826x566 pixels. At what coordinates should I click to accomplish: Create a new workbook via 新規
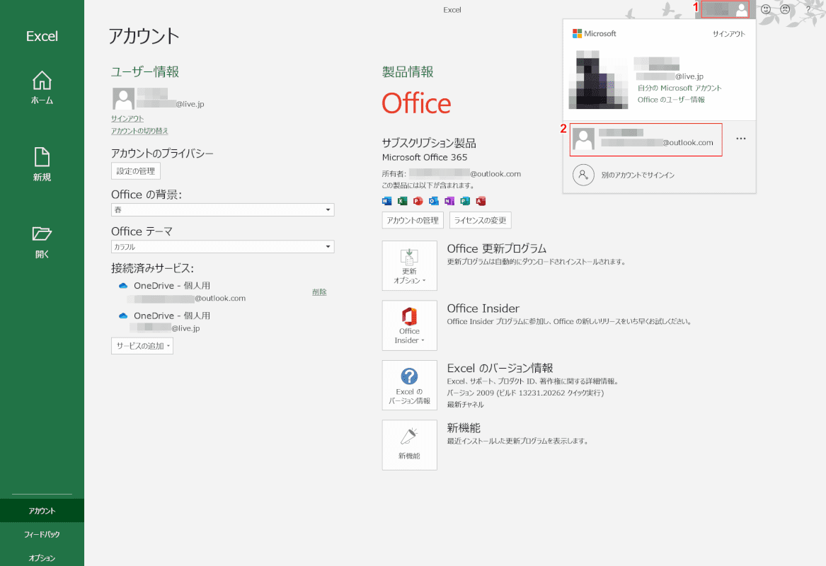tap(42, 165)
